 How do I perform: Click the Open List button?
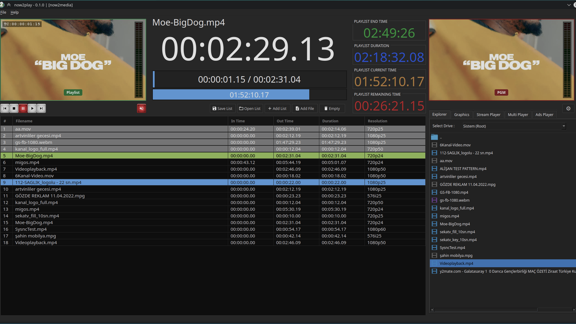pyautogui.click(x=250, y=108)
